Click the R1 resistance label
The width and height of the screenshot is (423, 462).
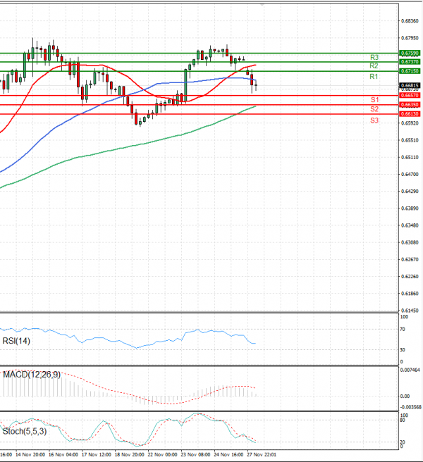(x=374, y=76)
